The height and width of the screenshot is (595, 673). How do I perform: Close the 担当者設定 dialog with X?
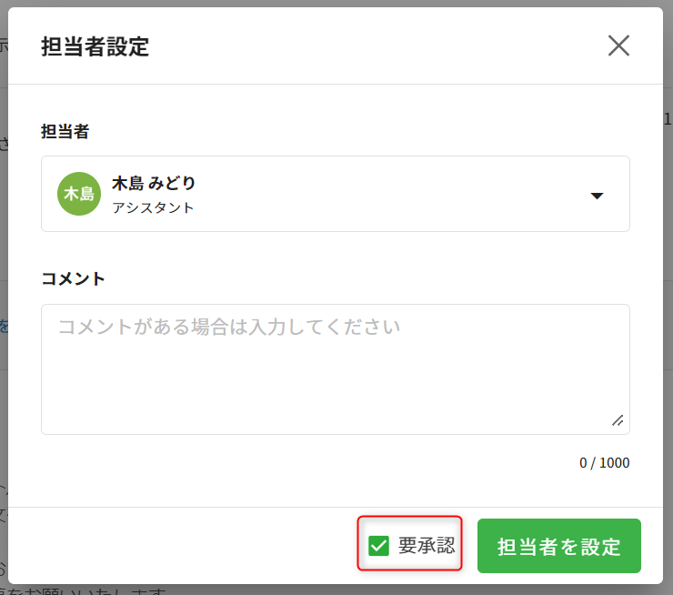(x=618, y=46)
